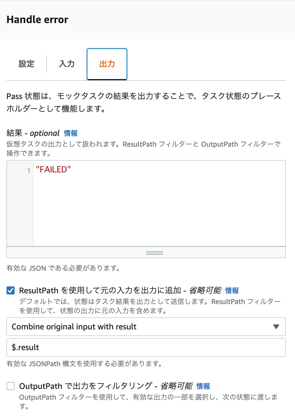Click line number 1 in the JSON editor gutter
Viewport: 295px width, 420px height.
pyautogui.click(x=28, y=170)
